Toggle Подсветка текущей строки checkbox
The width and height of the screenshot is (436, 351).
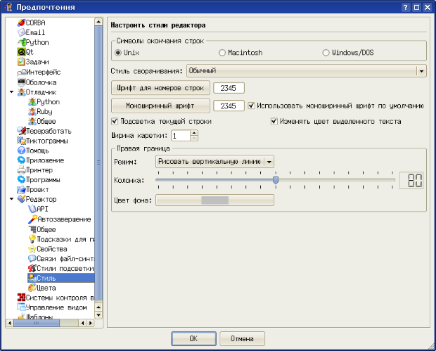pos(115,122)
